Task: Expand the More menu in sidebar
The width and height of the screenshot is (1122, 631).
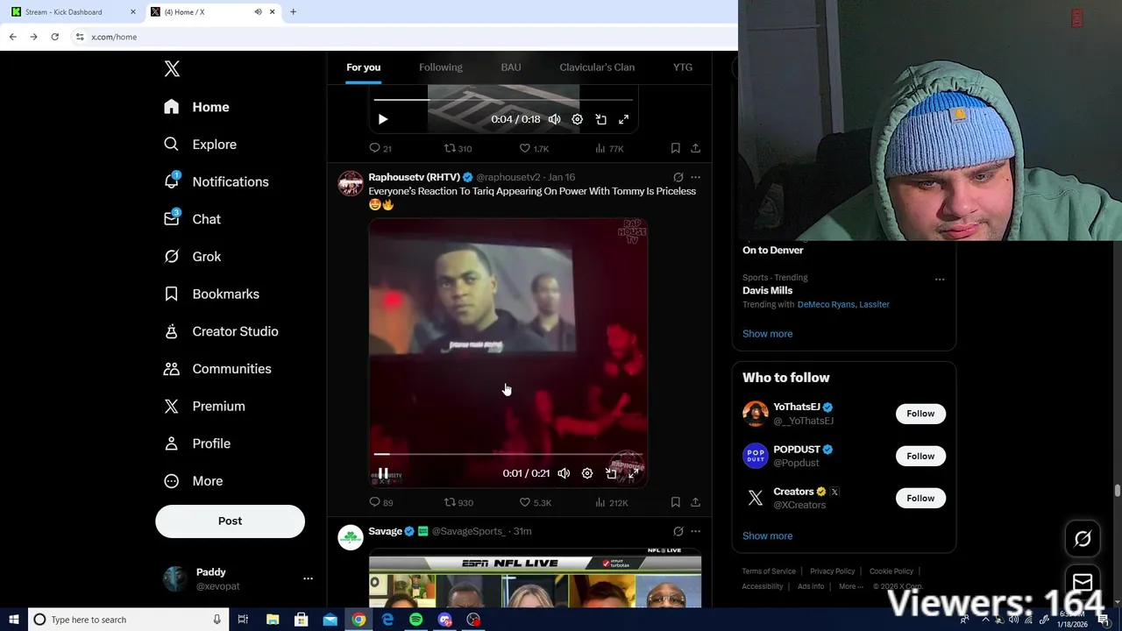Action: 193,481
